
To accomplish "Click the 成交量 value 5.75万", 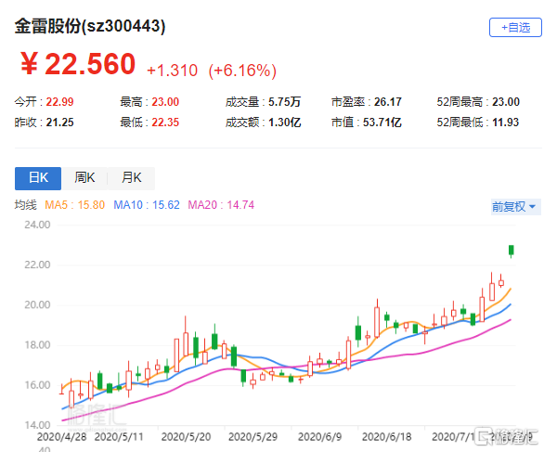I will click(284, 102).
